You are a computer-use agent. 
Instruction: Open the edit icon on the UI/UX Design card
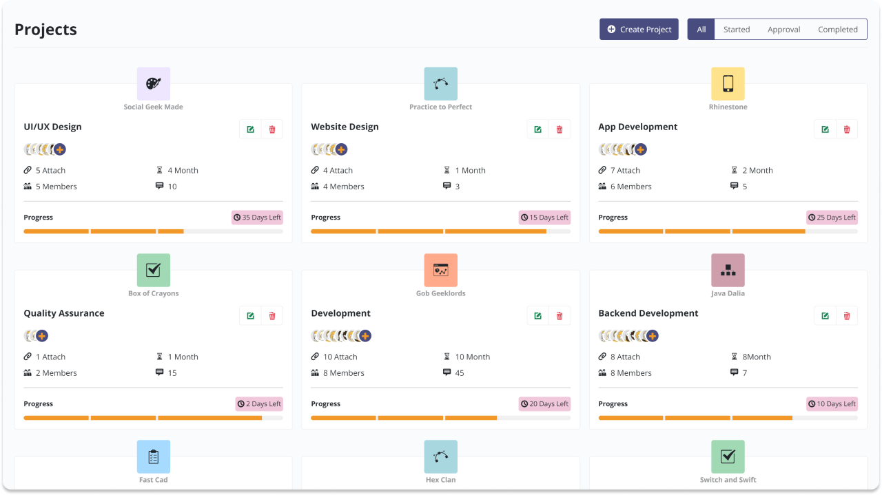point(250,129)
